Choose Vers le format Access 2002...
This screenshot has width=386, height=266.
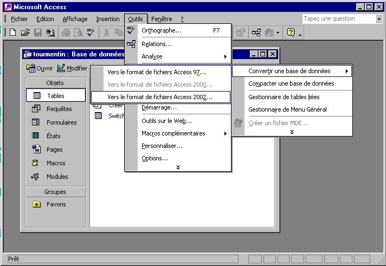click(161, 97)
